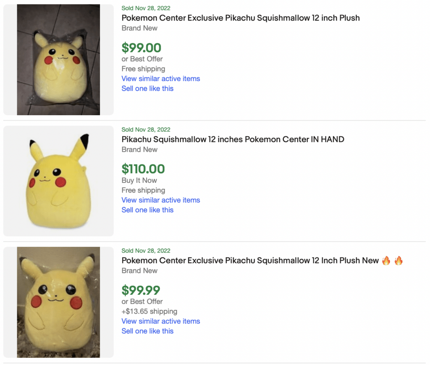Open the Pikachu Squishmallow 12 inches IN HAND listing
The image size is (430, 365).
(x=233, y=139)
